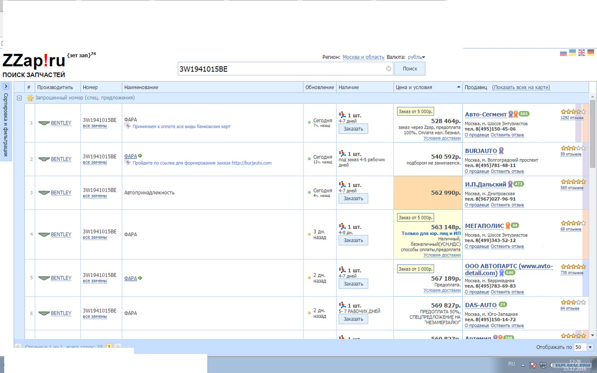Click Заказать button for DAS-AUTO offer
597x373 pixels.
point(353,319)
